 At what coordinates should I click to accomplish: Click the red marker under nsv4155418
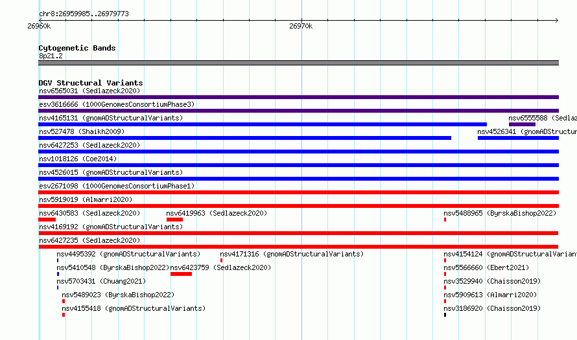click(x=64, y=315)
